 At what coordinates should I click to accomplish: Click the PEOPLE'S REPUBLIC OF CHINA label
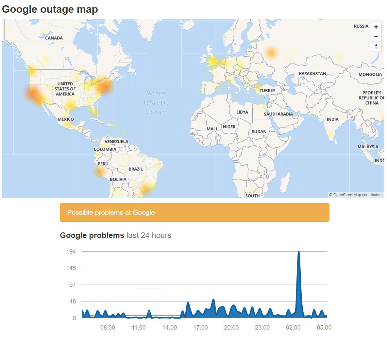[x=372, y=98]
